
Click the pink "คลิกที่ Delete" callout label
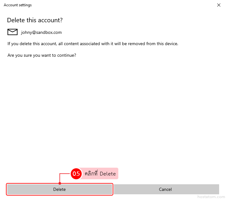click(x=100, y=174)
